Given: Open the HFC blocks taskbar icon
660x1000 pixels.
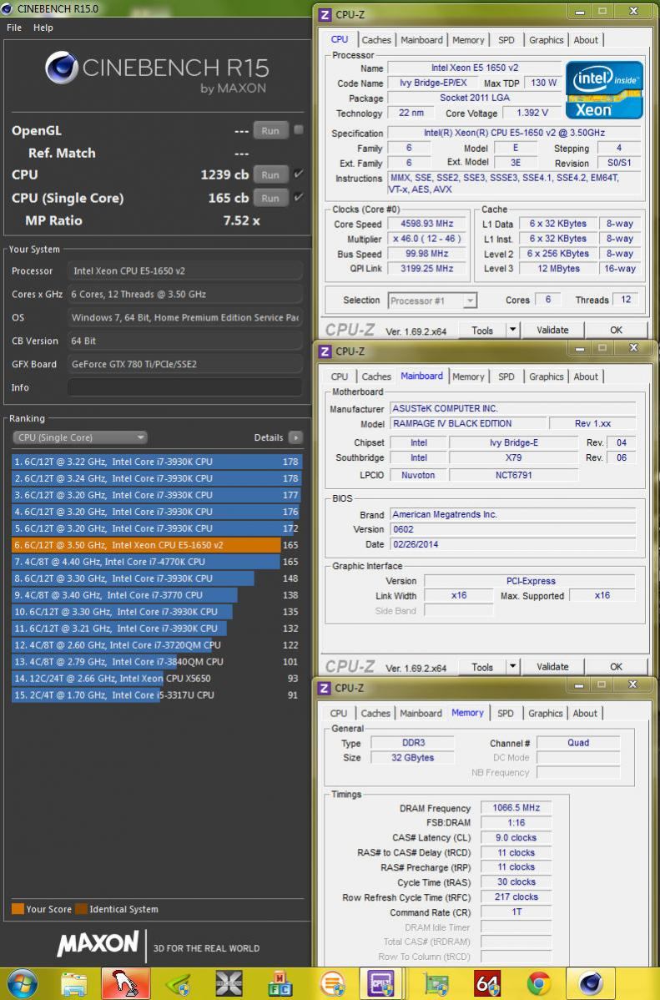Looking at the screenshot, I should [x=279, y=984].
